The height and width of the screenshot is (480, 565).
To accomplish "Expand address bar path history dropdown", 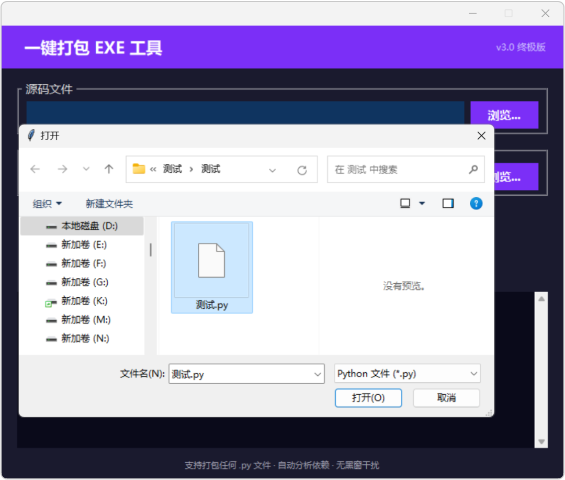I will tap(273, 170).
